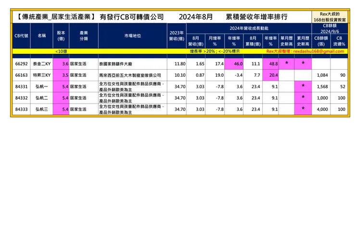Click the 3.5 share capital cell

tap(61, 75)
